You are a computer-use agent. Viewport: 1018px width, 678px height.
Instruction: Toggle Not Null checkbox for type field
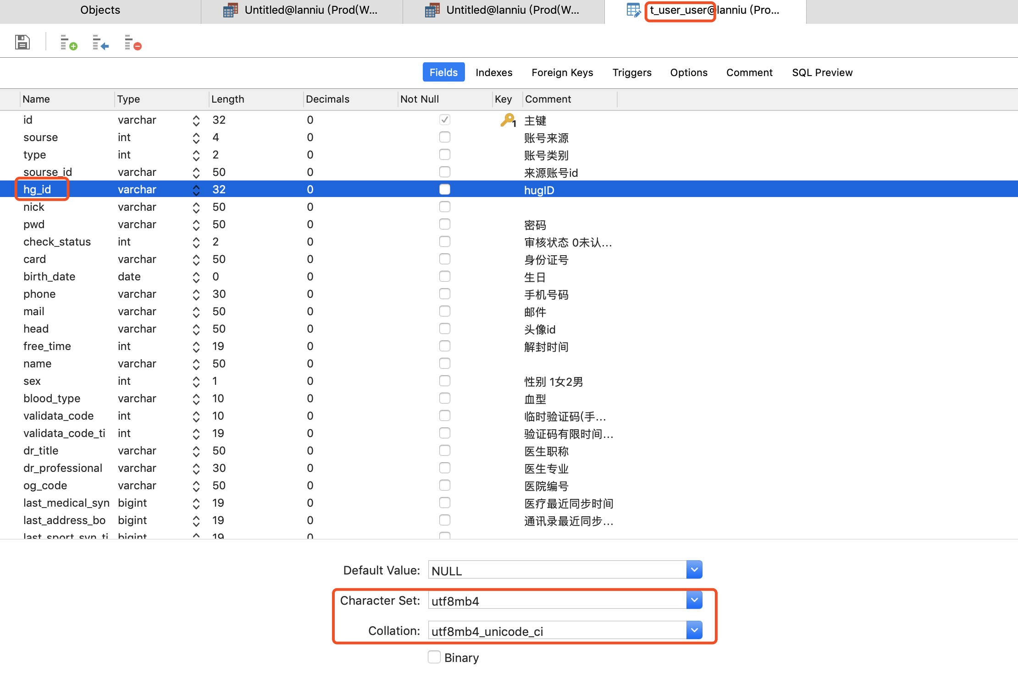click(444, 154)
